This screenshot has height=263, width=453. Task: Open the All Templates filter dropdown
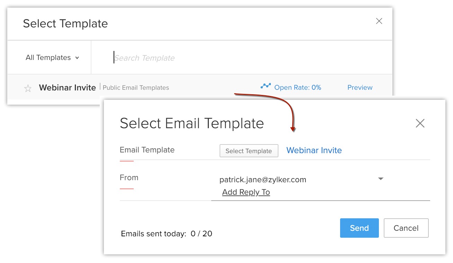click(52, 58)
